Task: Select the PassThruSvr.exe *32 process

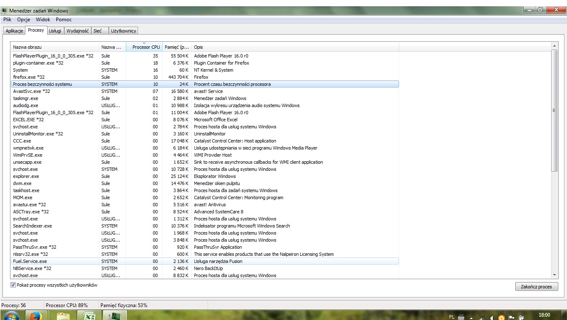Action: click(205, 247)
